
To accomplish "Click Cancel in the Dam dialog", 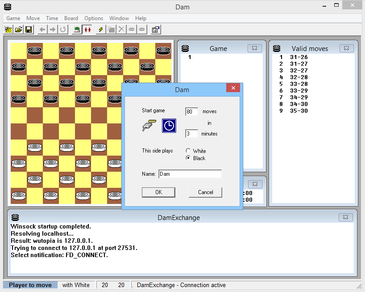I will point(205,192).
